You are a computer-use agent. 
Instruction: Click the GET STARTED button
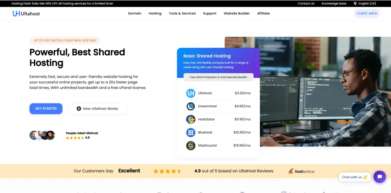[46, 108]
